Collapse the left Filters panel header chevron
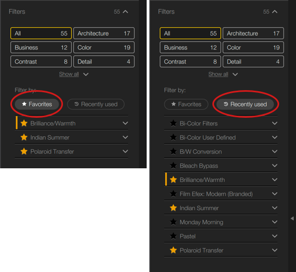The width and height of the screenshot is (296, 272). pyautogui.click(x=125, y=12)
